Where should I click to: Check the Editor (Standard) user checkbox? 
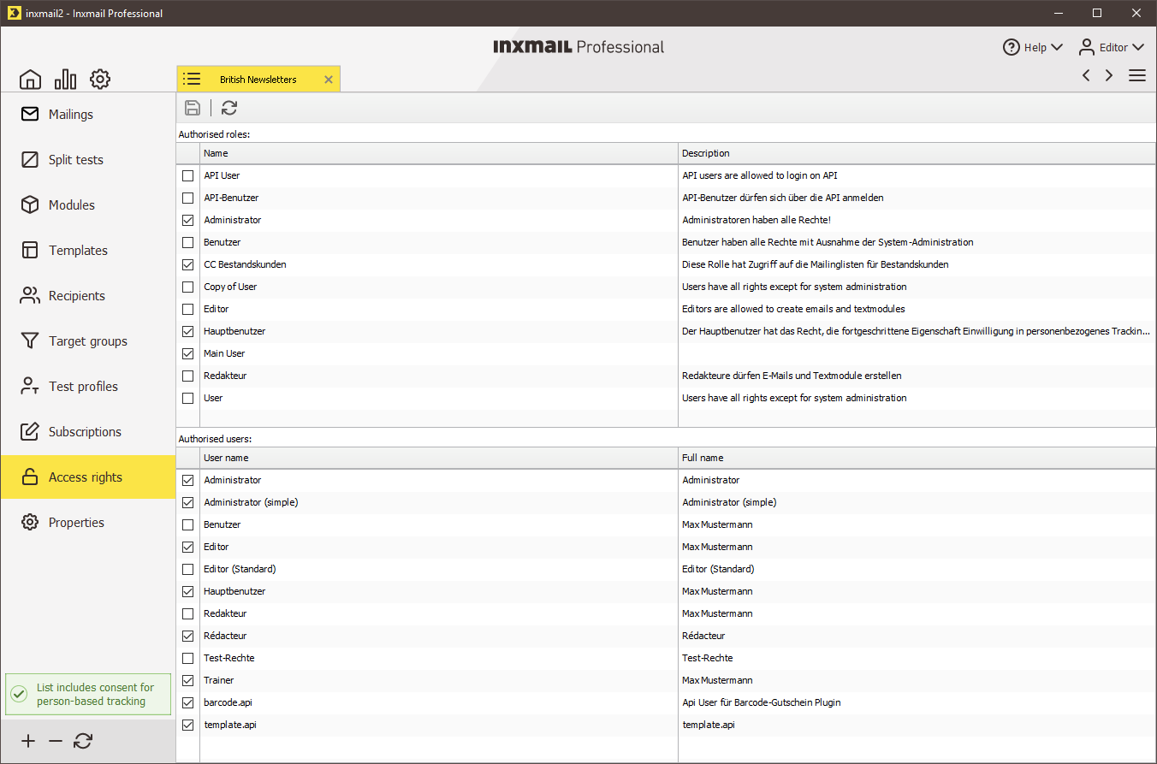pos(188,569)
